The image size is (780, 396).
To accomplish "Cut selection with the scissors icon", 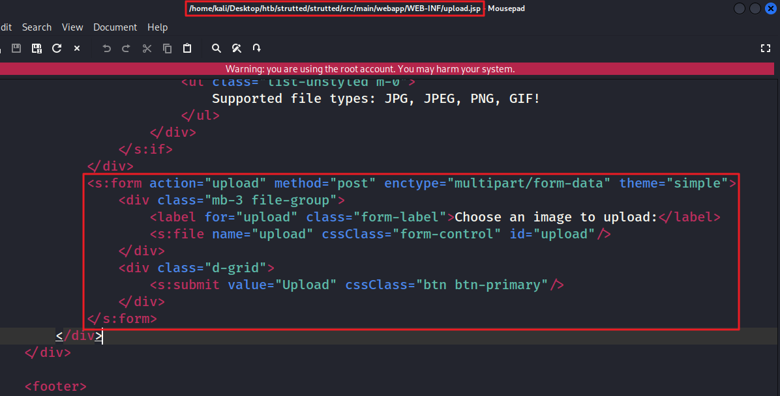I will [147, 48].
